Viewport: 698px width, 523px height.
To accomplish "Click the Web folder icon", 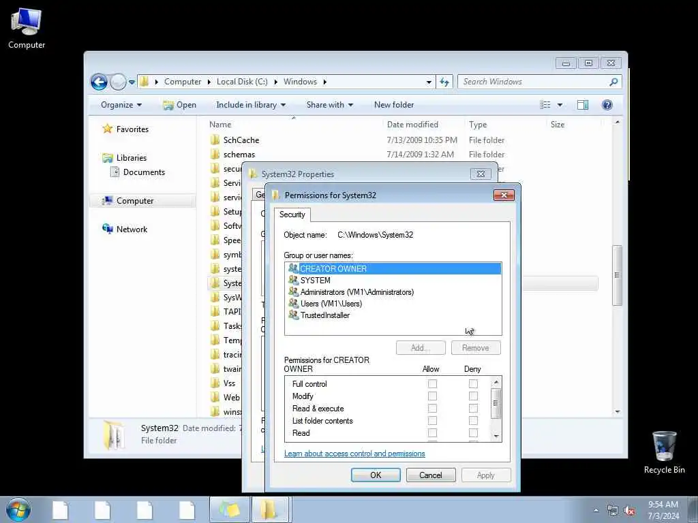I will point(215,398).
